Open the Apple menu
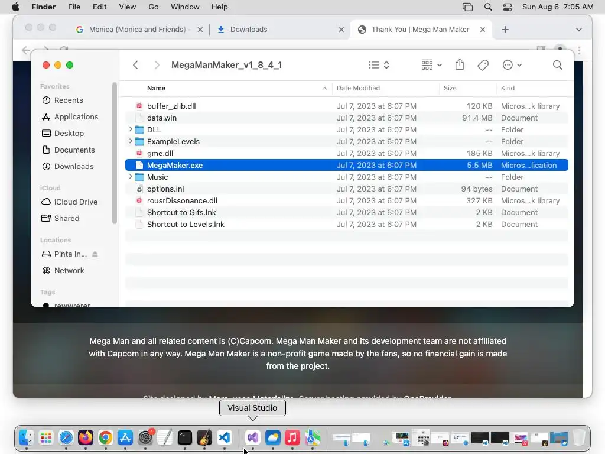The image size is (605, 454). pyautogui.click(x=15, y=7)
